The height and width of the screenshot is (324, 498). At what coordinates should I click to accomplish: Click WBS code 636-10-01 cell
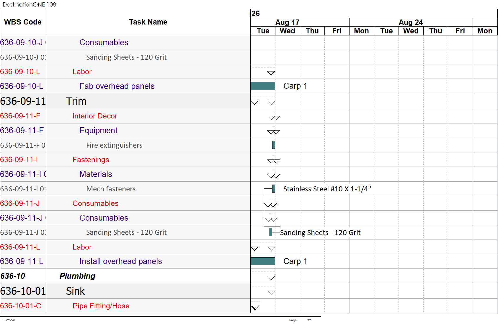pos(23,291)
